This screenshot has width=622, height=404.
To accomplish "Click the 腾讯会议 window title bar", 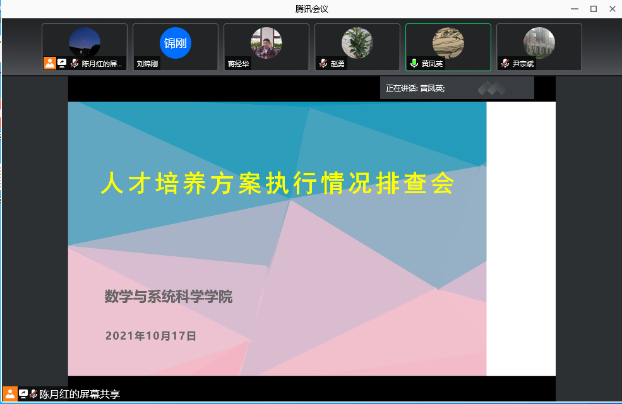I will click(x=311, y=9).
